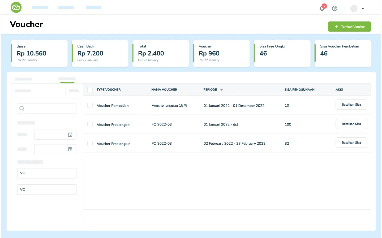Sort by Periode using the arrow
This screenshot has width=382, height=238.
[x=221, y=90]
